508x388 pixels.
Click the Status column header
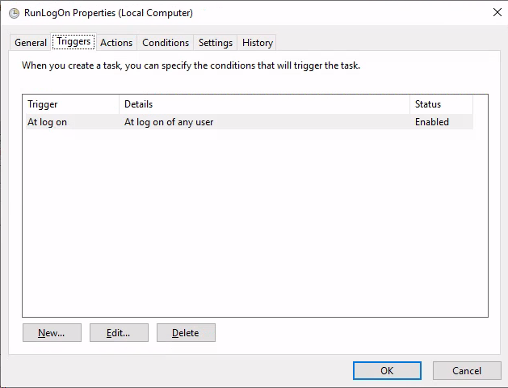tap(441, 104)
